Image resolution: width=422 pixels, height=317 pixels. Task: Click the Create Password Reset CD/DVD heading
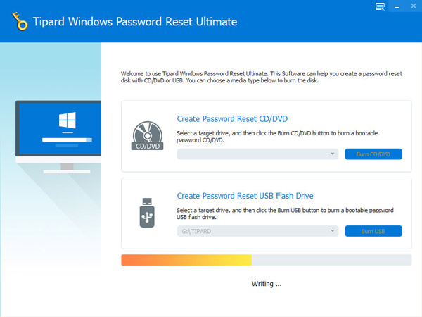(232, 118)
